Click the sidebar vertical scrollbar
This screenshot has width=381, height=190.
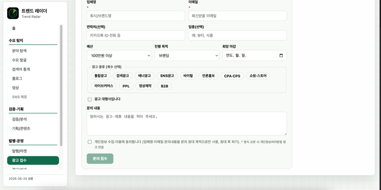tap(61, 85)
